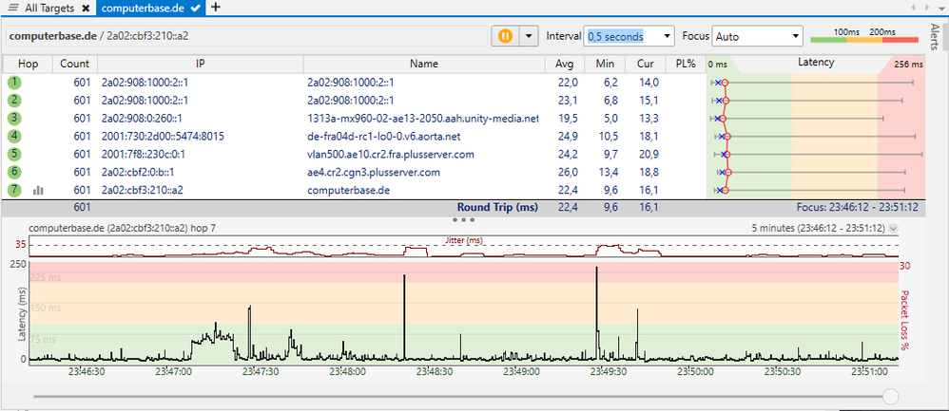Click the PL% column header
949x411 pixels.
[686, 64]
